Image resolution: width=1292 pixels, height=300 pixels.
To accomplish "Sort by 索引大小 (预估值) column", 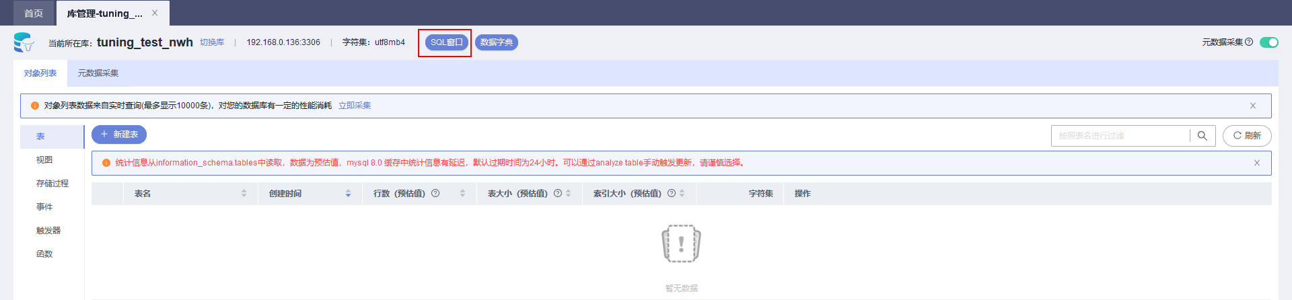I will (682, 194).
